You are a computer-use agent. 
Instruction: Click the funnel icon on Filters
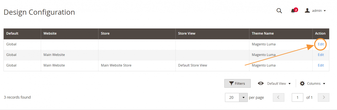click(231, 83)
